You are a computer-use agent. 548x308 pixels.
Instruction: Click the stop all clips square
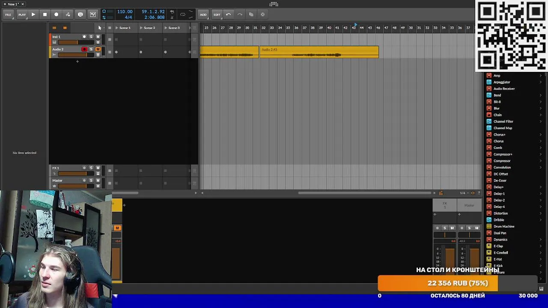point(110,28)
